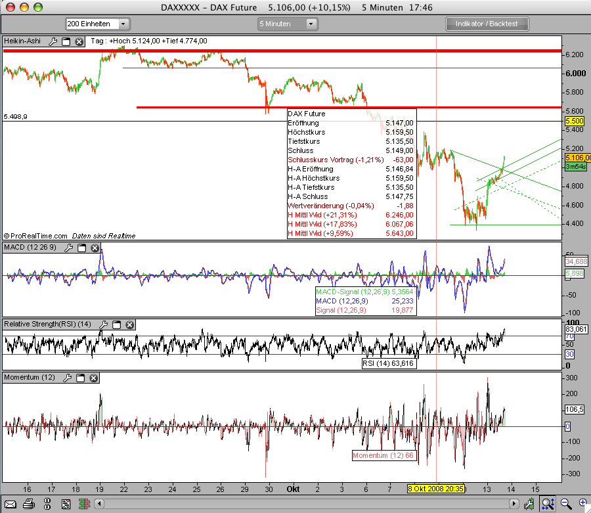Open MACD indicator settings wrench

click(x=68, y=248)
